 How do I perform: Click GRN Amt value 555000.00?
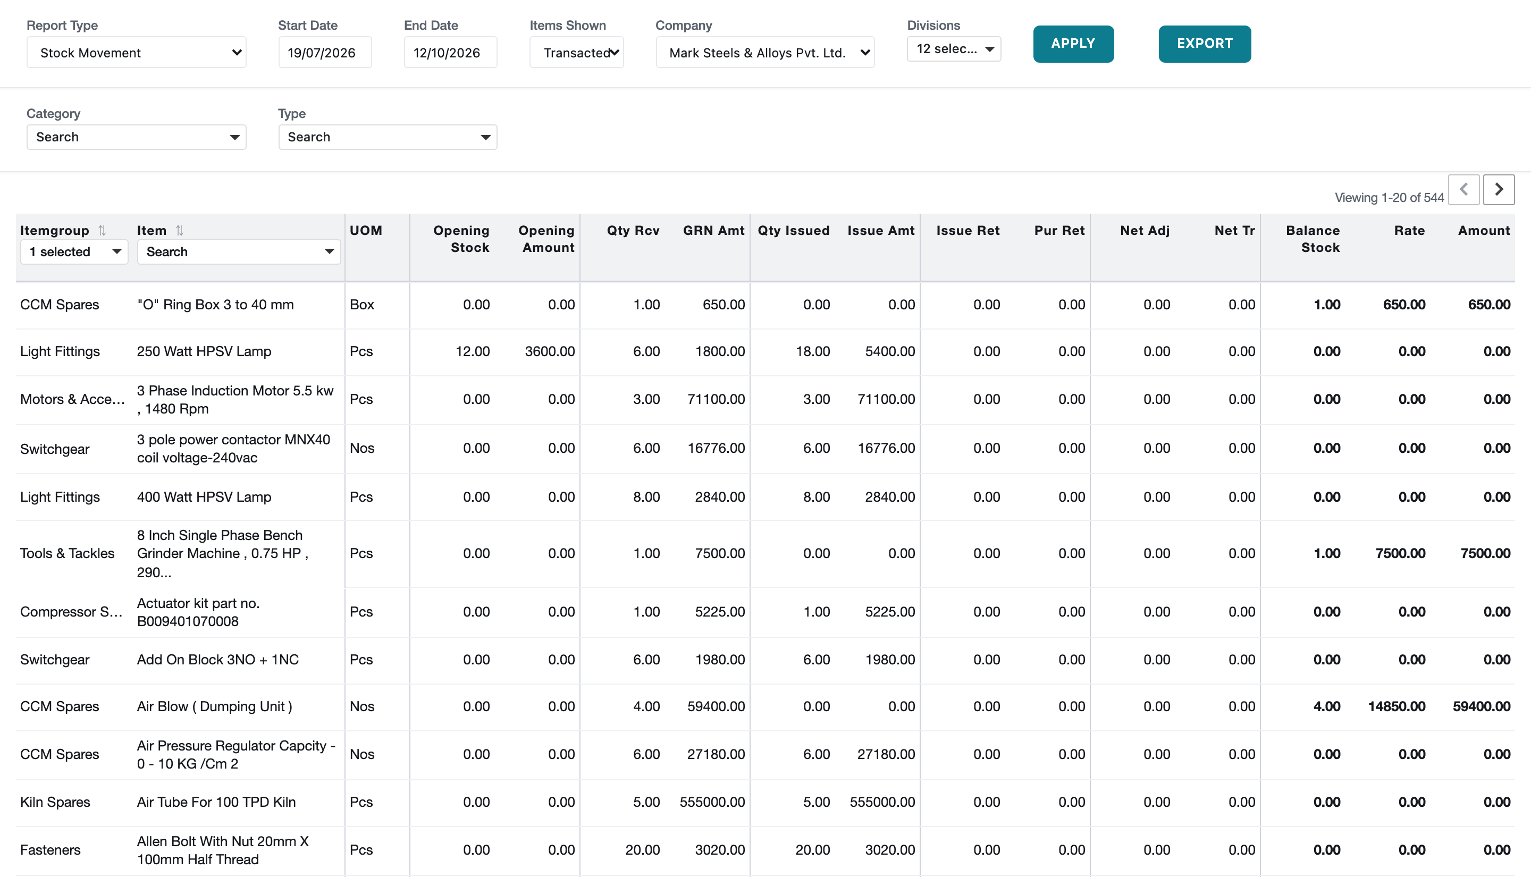coord(712,803)
